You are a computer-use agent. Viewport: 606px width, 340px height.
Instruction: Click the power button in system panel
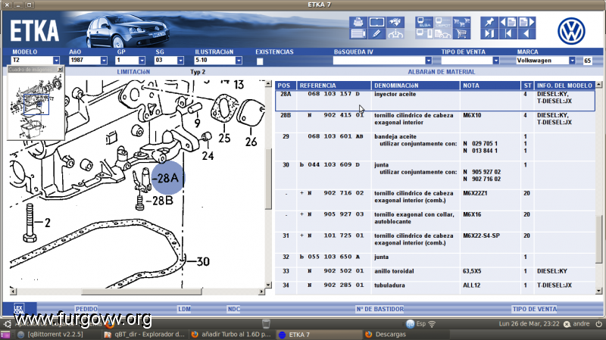point(598,324)
